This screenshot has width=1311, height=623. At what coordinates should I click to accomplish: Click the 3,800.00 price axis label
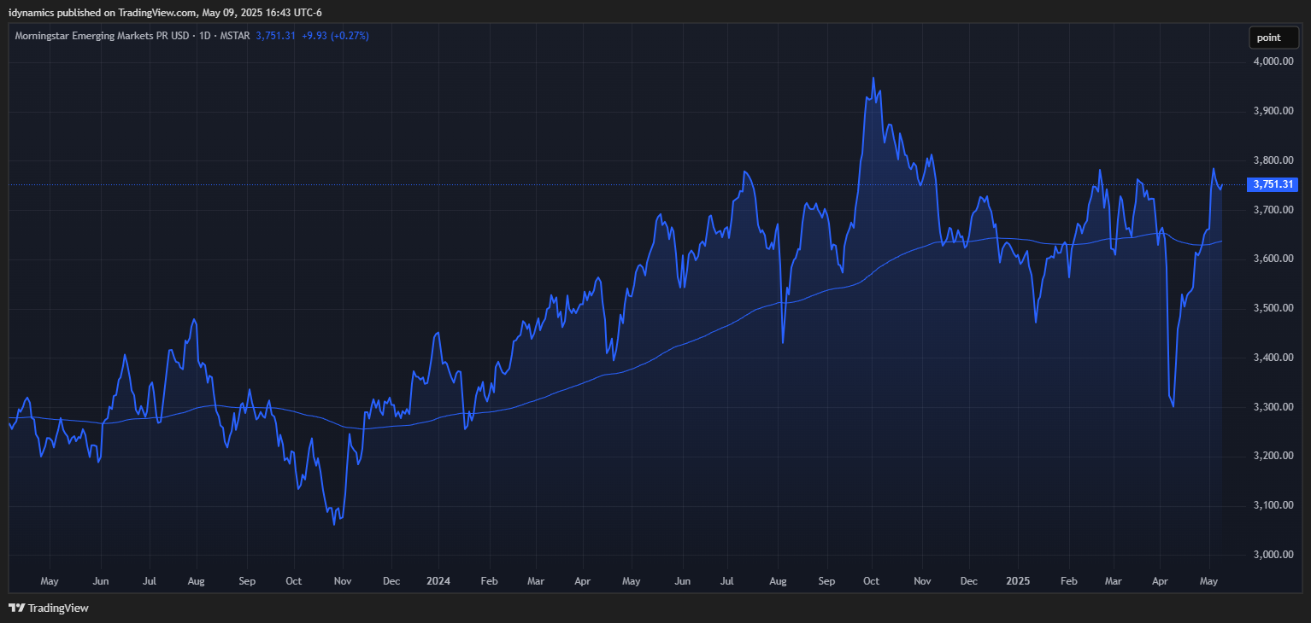tap(1273, 160)
